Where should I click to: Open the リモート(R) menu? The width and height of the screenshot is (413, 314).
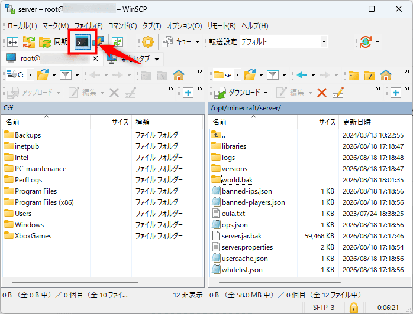coord(221,26)
